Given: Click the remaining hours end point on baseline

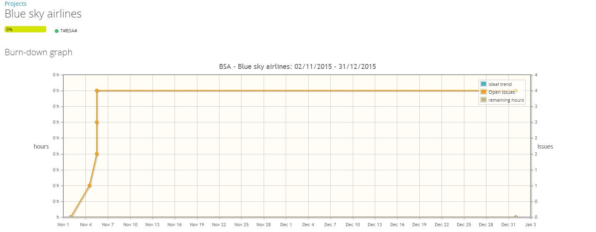Looking at the screenshot, I should coord(516,217).
